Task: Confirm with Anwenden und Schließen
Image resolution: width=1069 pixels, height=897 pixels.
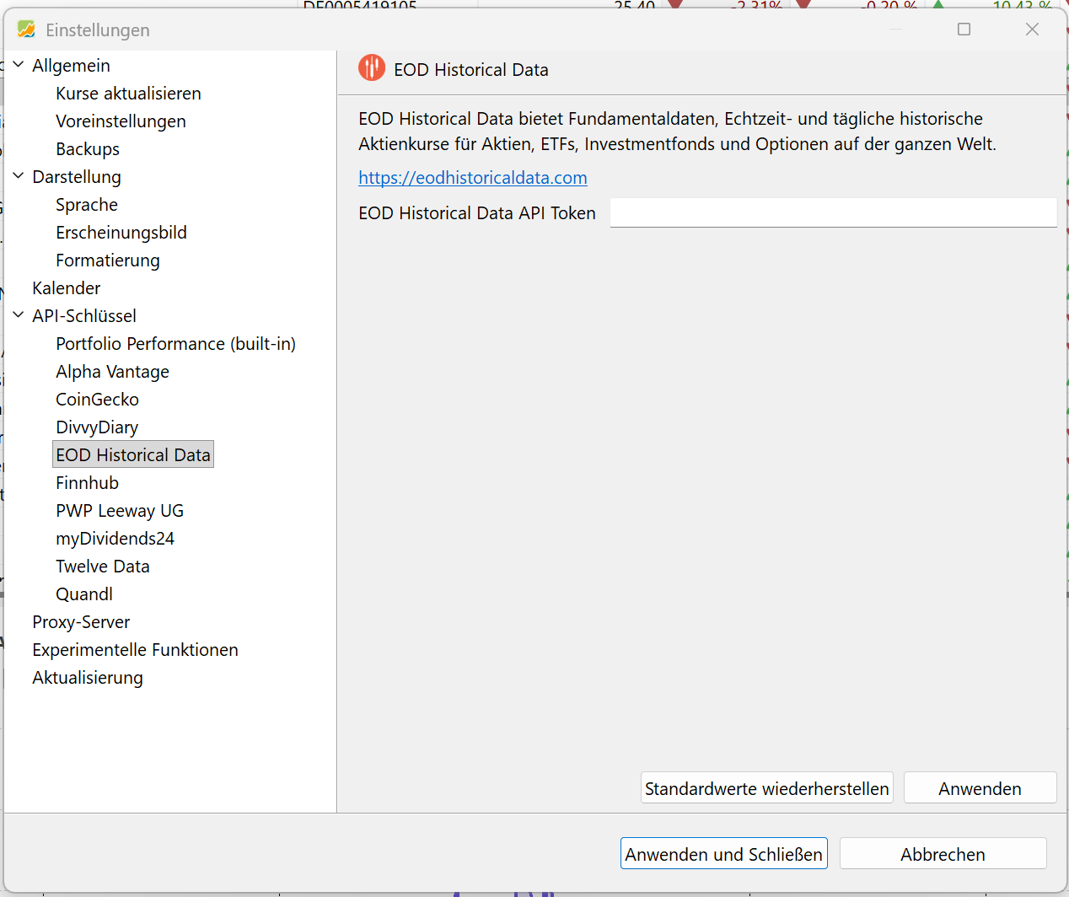Action: [x=723, y=854]
